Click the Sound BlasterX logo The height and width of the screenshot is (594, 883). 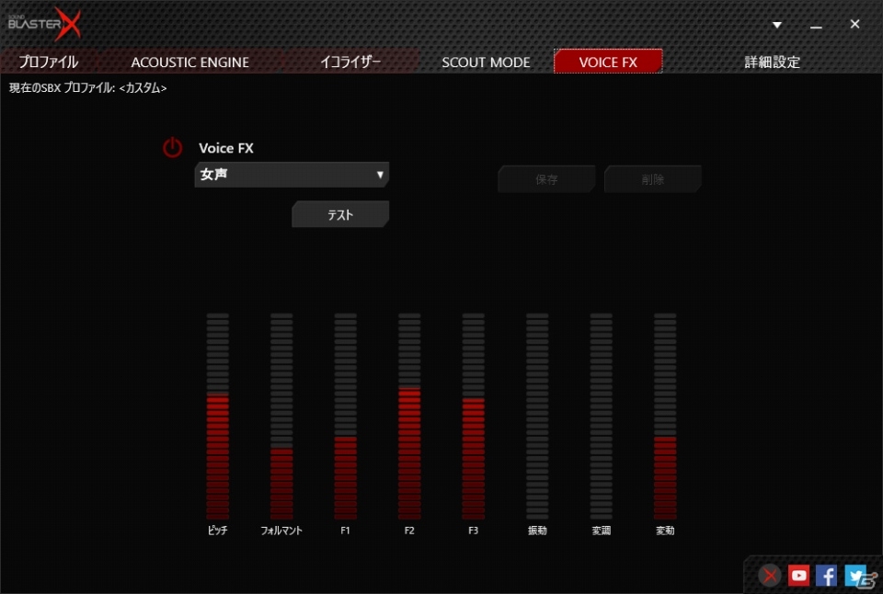point(44,24)
